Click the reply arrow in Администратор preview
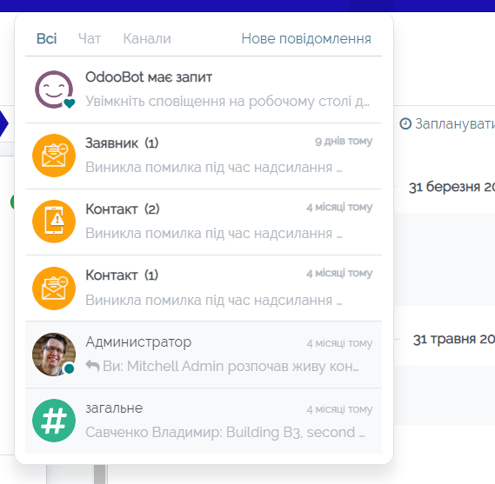 point(92,366)
